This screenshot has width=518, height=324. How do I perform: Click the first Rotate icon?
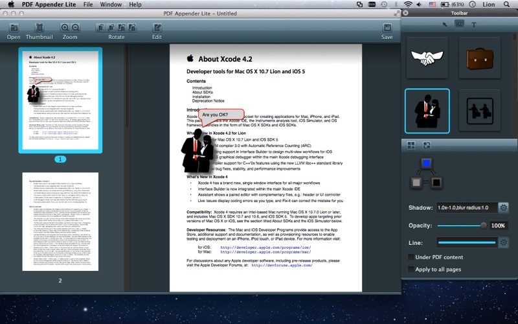[100, 28]
